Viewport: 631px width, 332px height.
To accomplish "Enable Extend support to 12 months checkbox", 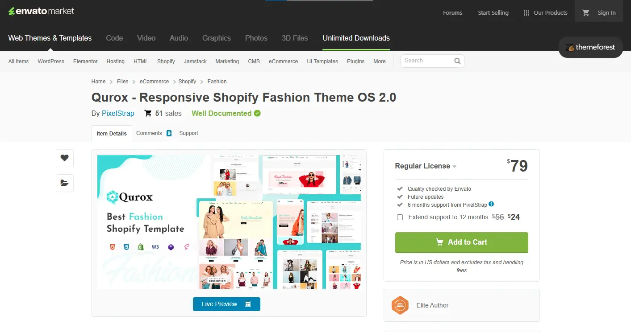I will tap(400, 217).
